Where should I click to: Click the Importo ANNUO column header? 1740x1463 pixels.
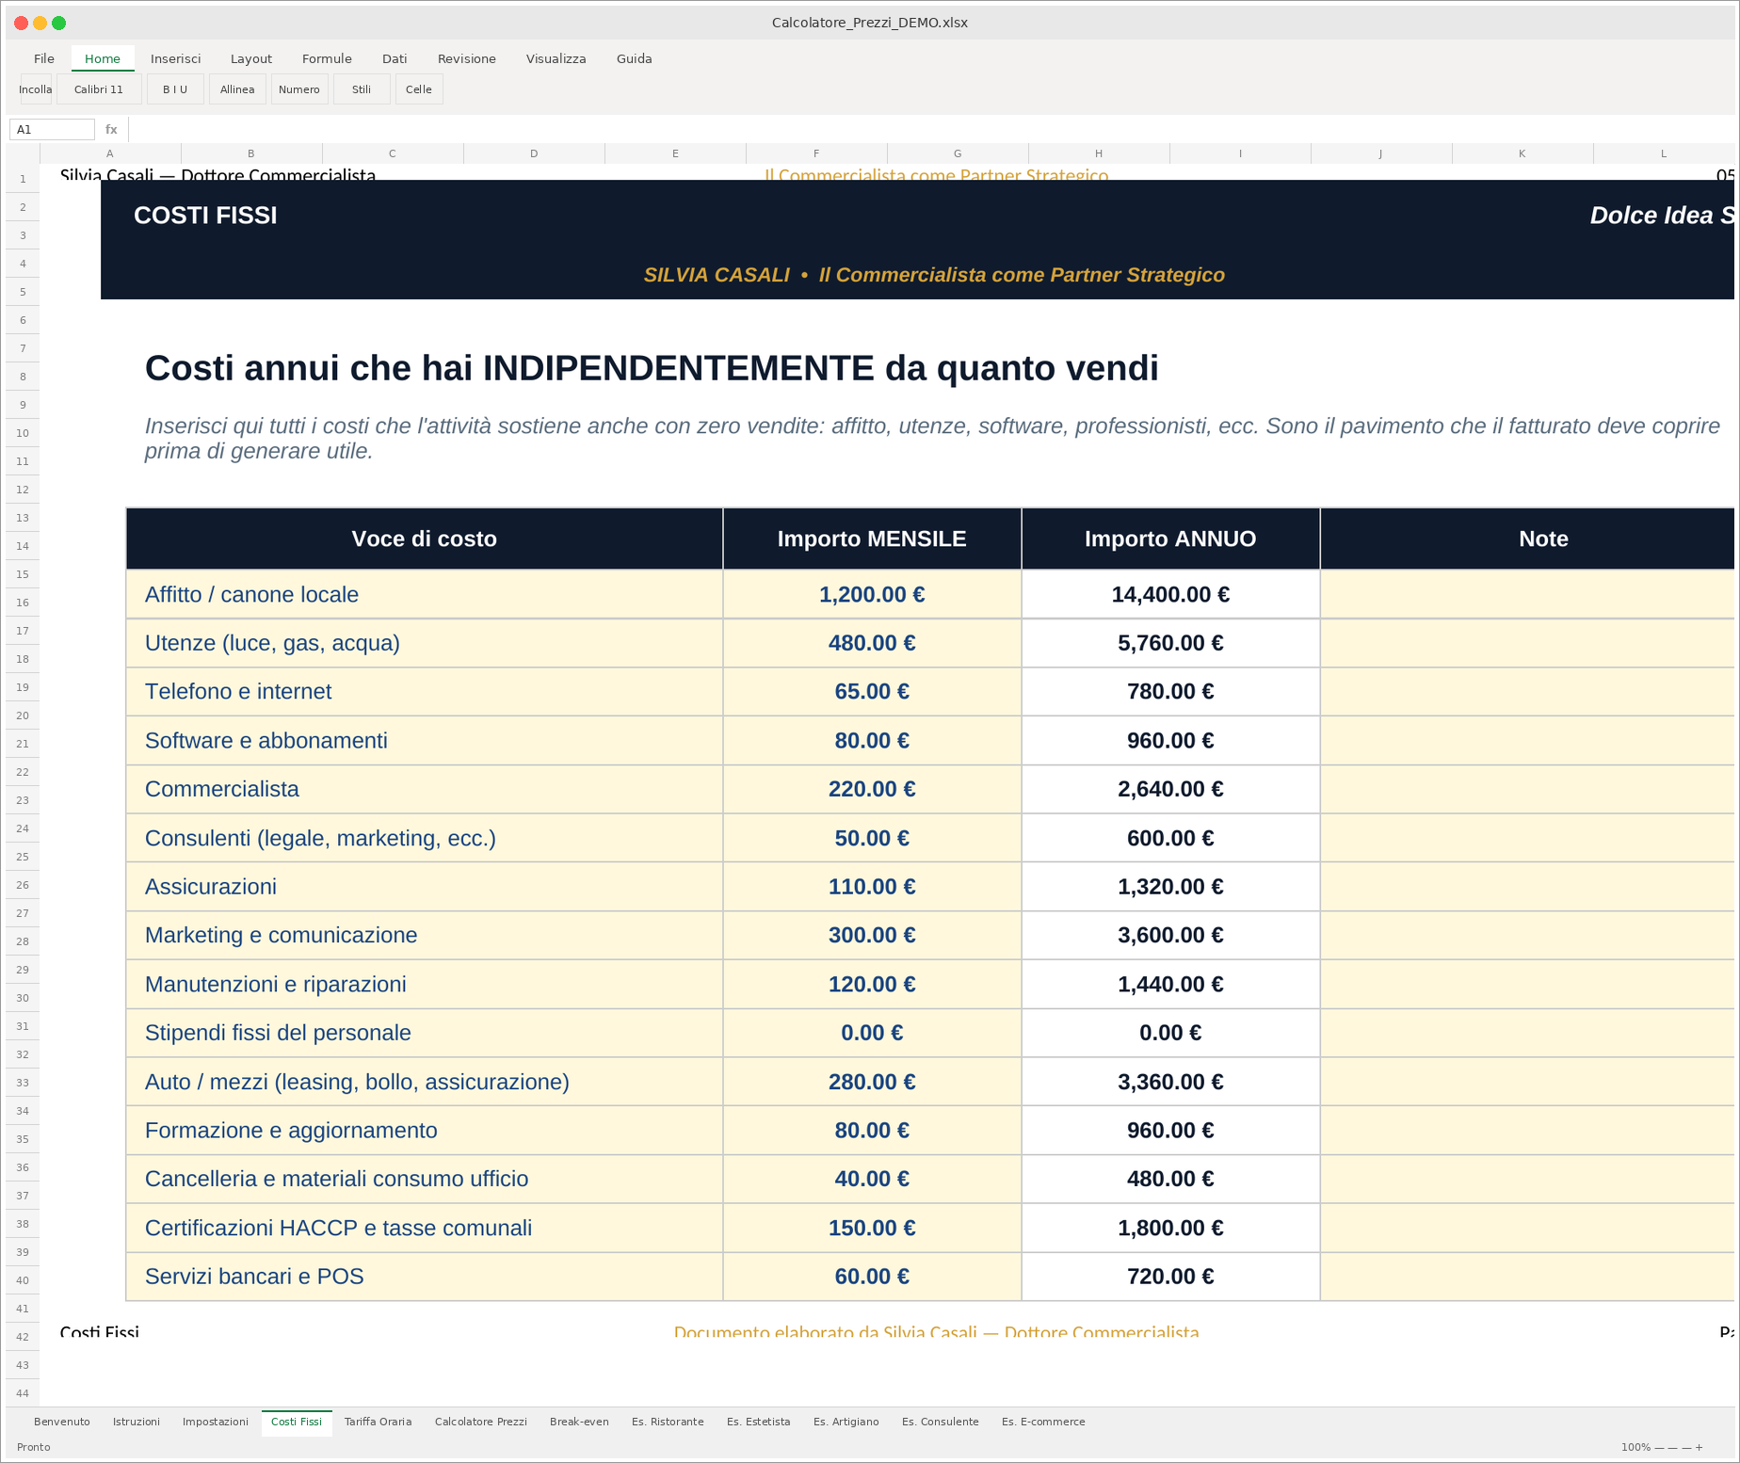point(1170,539)
